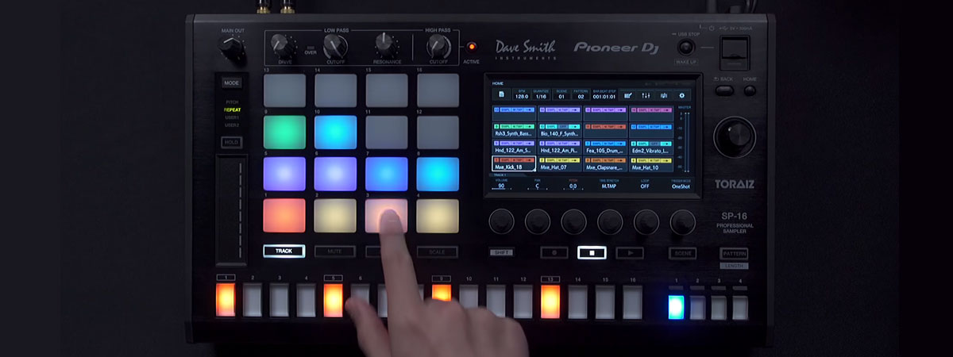Select the lit blue bar key 1

click(x=676, y=305)
